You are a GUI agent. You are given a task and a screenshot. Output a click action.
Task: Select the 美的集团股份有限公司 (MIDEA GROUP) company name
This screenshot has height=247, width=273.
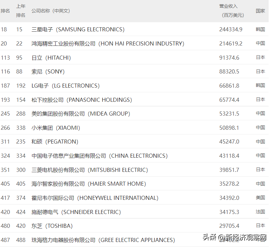(x=81, y=114)
